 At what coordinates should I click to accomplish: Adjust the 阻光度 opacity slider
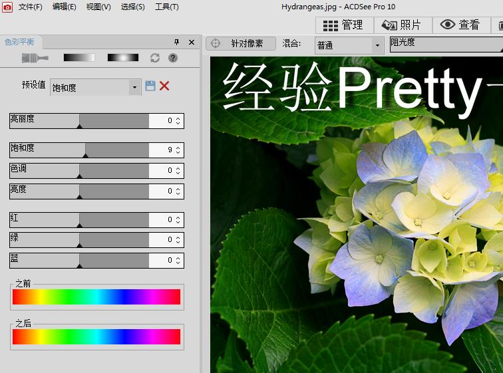click(x=446, y=45)
